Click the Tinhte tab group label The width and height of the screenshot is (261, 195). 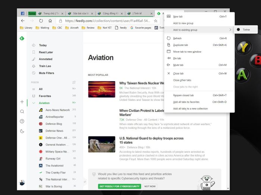(32, 13)
